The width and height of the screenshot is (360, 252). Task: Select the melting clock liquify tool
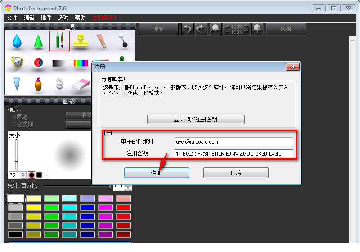17,62
